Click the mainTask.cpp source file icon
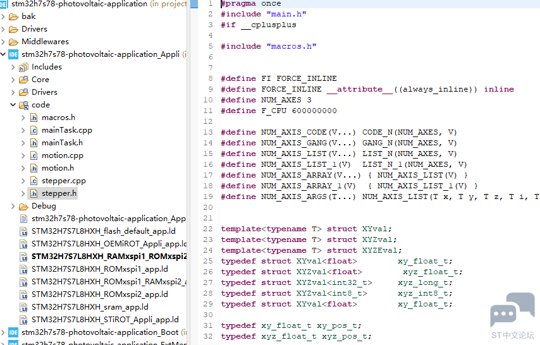Viewport: 540px width, 345px height. (34, 131)
